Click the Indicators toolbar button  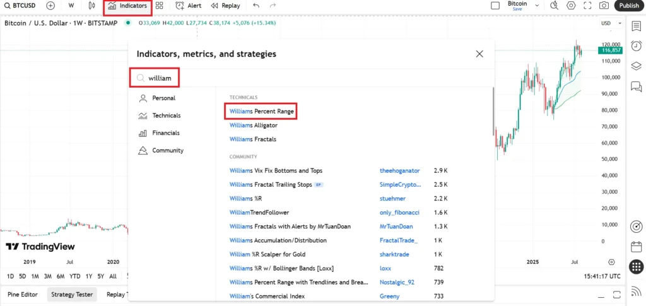127,6
